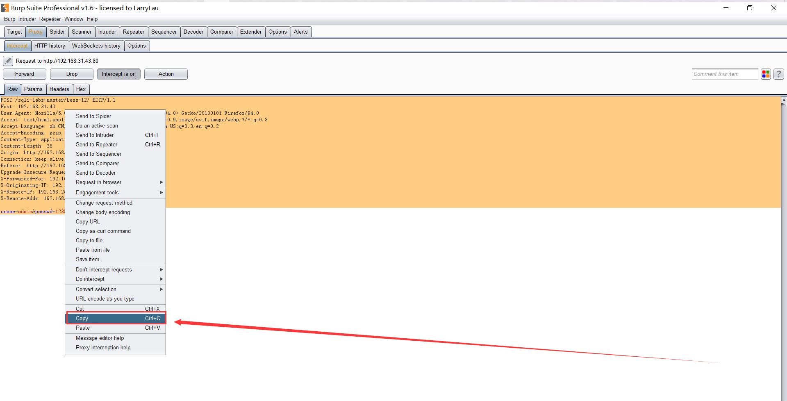Switch to the Intruder main tab

pos(107,32)
